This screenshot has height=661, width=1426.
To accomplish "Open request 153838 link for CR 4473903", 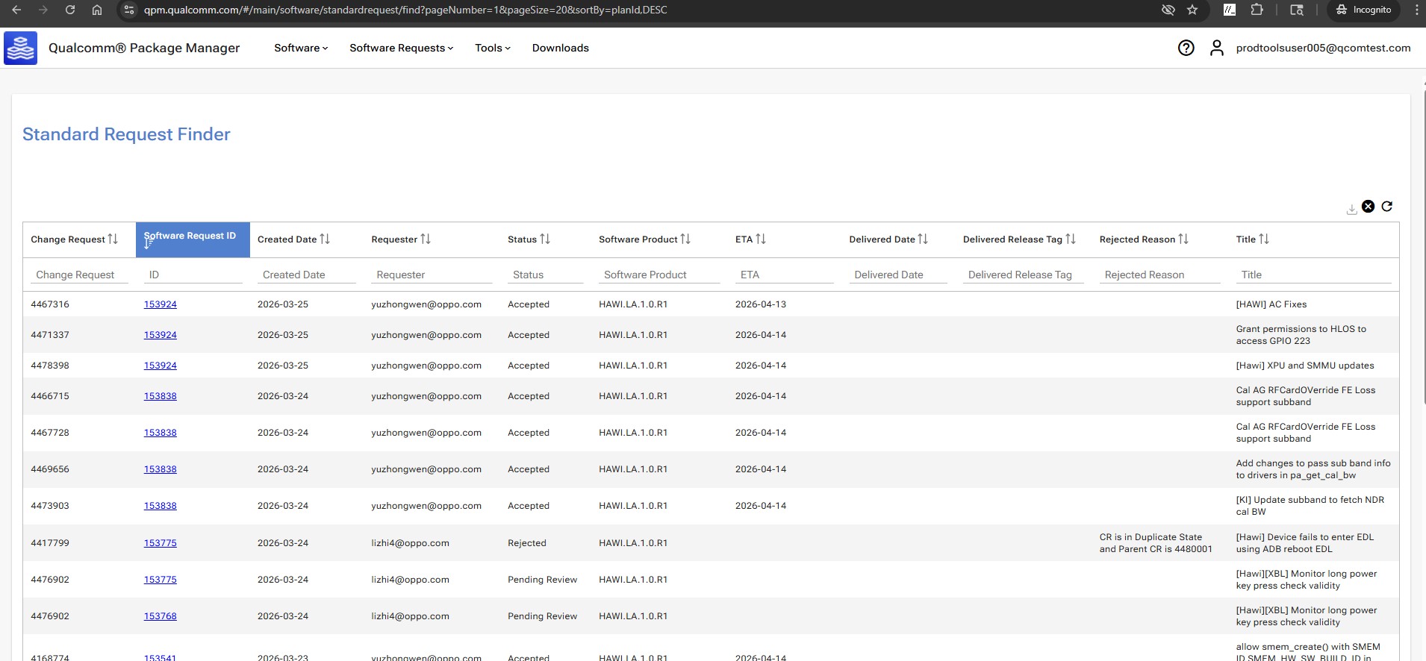I will pyautogui.click(x=161, y=506).
